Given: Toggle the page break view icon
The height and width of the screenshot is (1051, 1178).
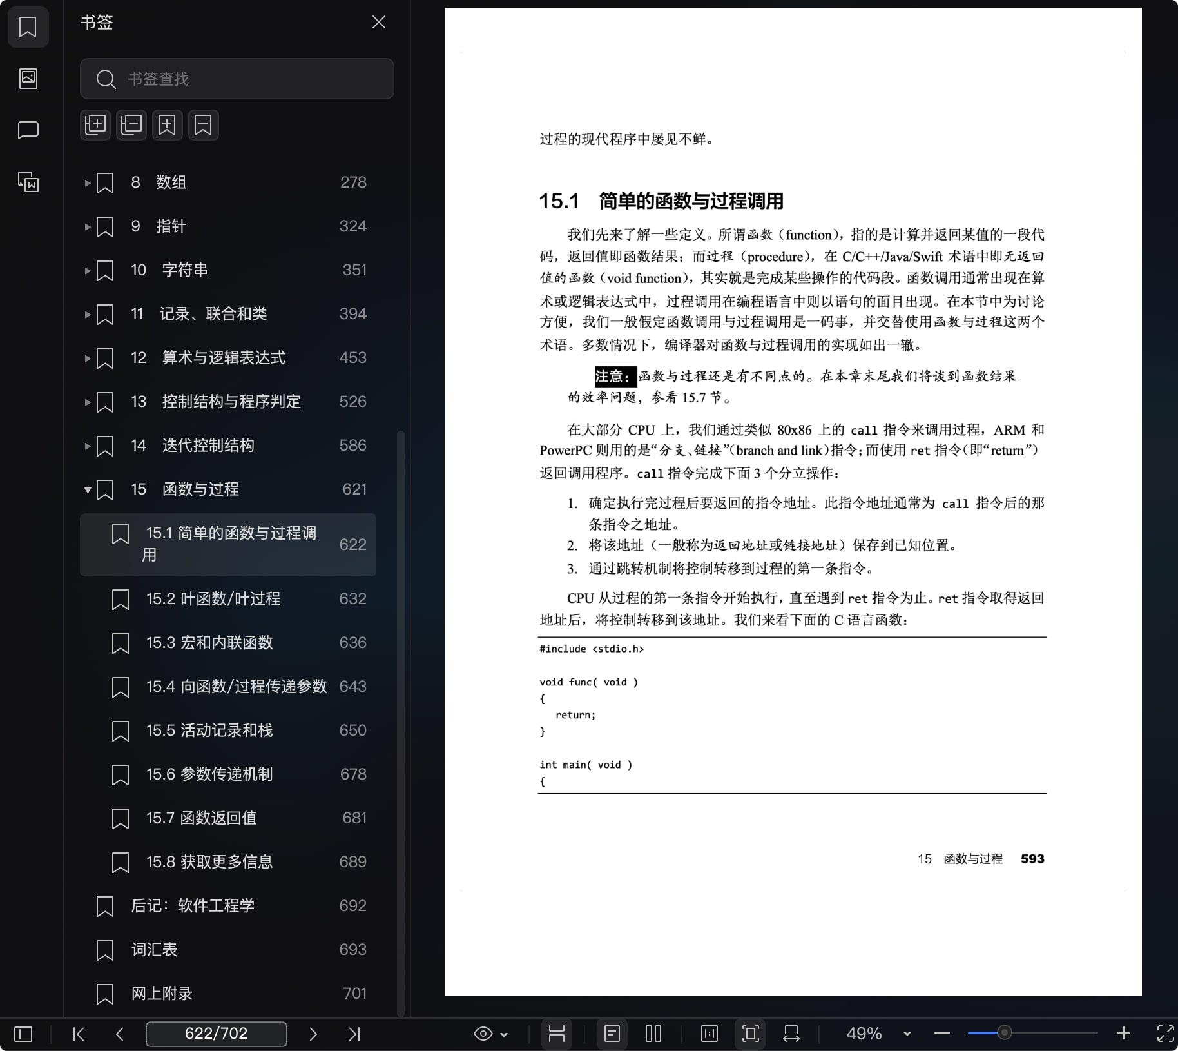Looking at the screenshot, I should [557, 1034].
